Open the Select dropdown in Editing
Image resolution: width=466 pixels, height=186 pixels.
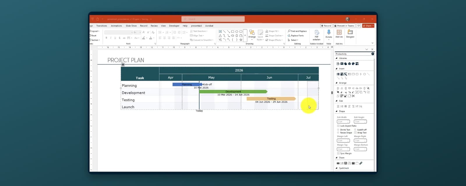293,40
